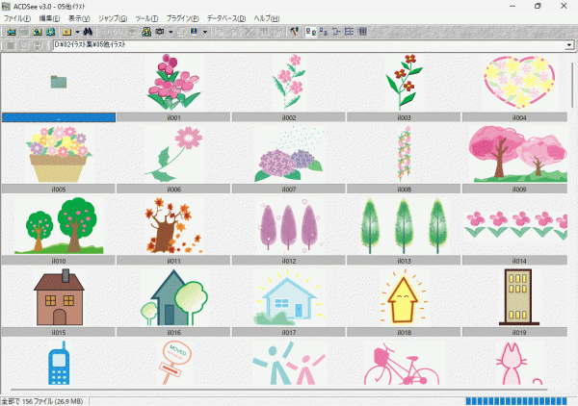Click the il013 file name label
This screenshot has width=578, height=406.
(404, 261)
